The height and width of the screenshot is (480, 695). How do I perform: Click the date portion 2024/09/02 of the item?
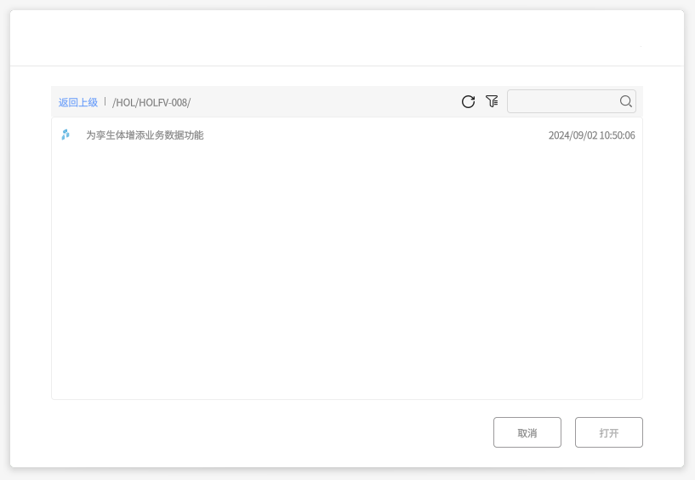point(573,135)
